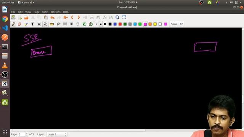
Task: Toggle fullscreen mode
Action: pyautogui.click(x=124, y=18)
